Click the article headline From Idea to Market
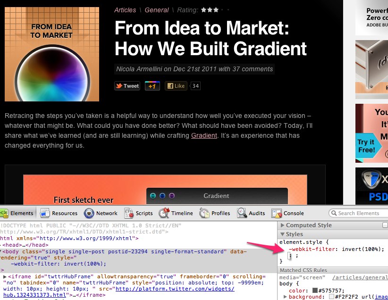The image size is (388, 300). tap(211, 38)
